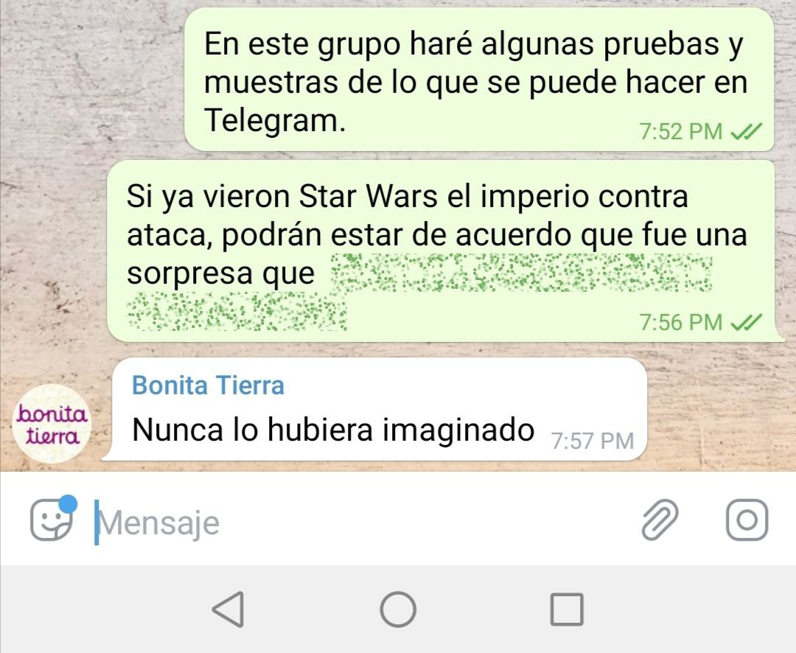
Task: Click the Mensaje text input field
Action: pos(360,522)
